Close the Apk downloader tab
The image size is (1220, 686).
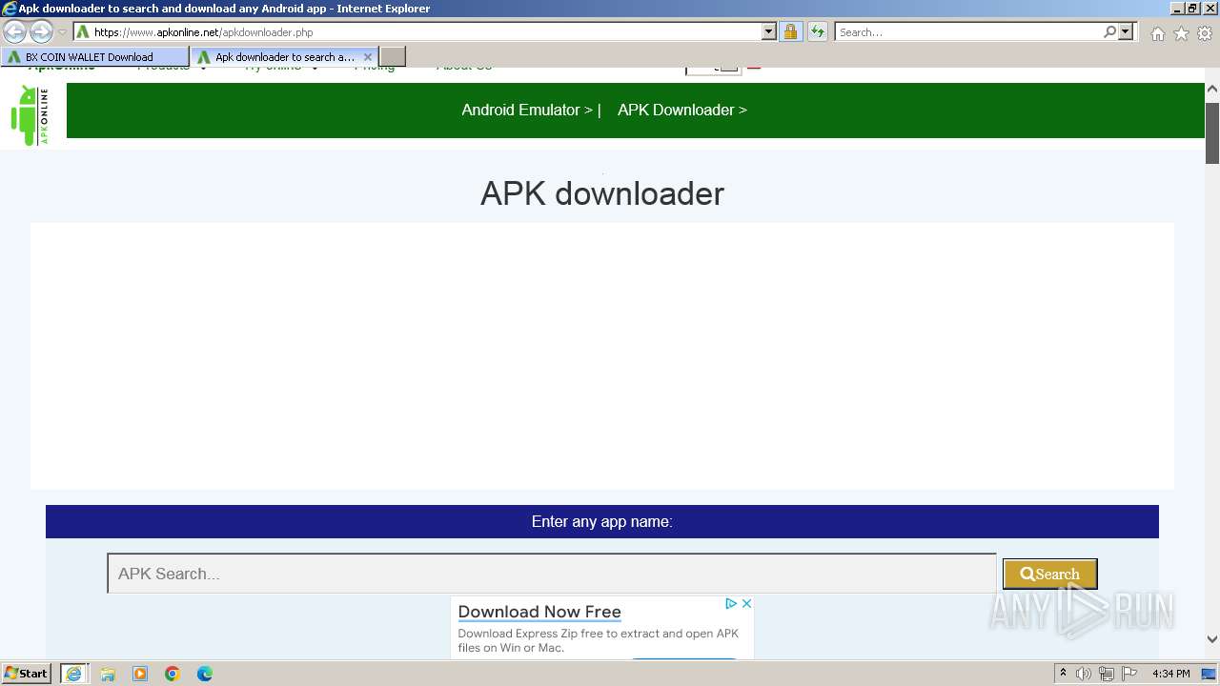coord(368,57)
